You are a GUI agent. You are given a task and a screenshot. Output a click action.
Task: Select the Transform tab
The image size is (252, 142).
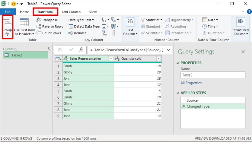[x=45, y=12]
